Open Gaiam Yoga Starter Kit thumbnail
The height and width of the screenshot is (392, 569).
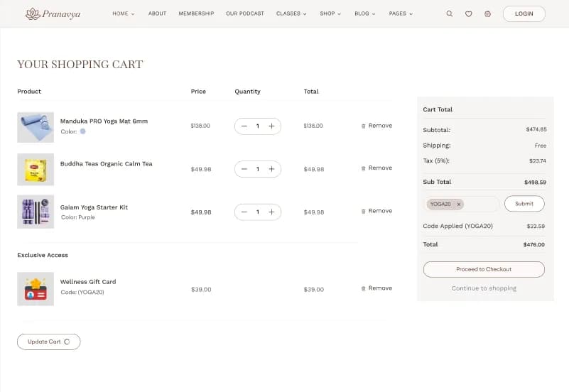coord(36,212)
